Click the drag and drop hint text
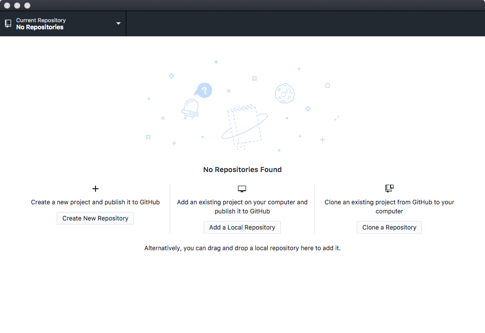This screenshot has width=485, height=333. coord(243,248)
